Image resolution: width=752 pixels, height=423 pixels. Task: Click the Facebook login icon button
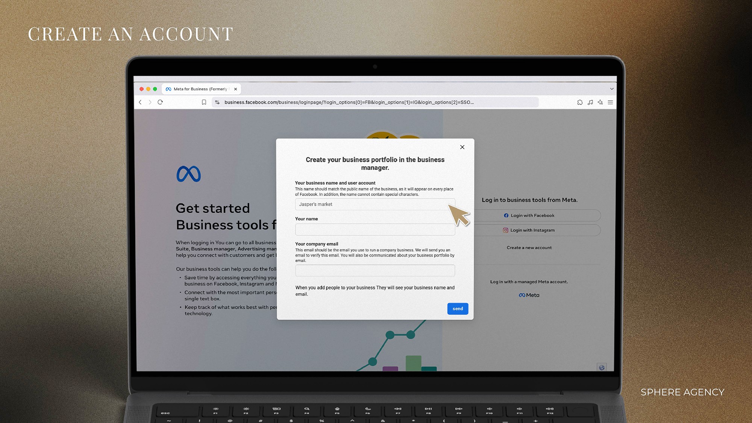[x=506, y=215]
